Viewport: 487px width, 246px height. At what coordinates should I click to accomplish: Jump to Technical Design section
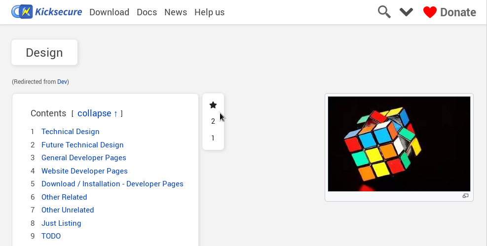[71, 132]
